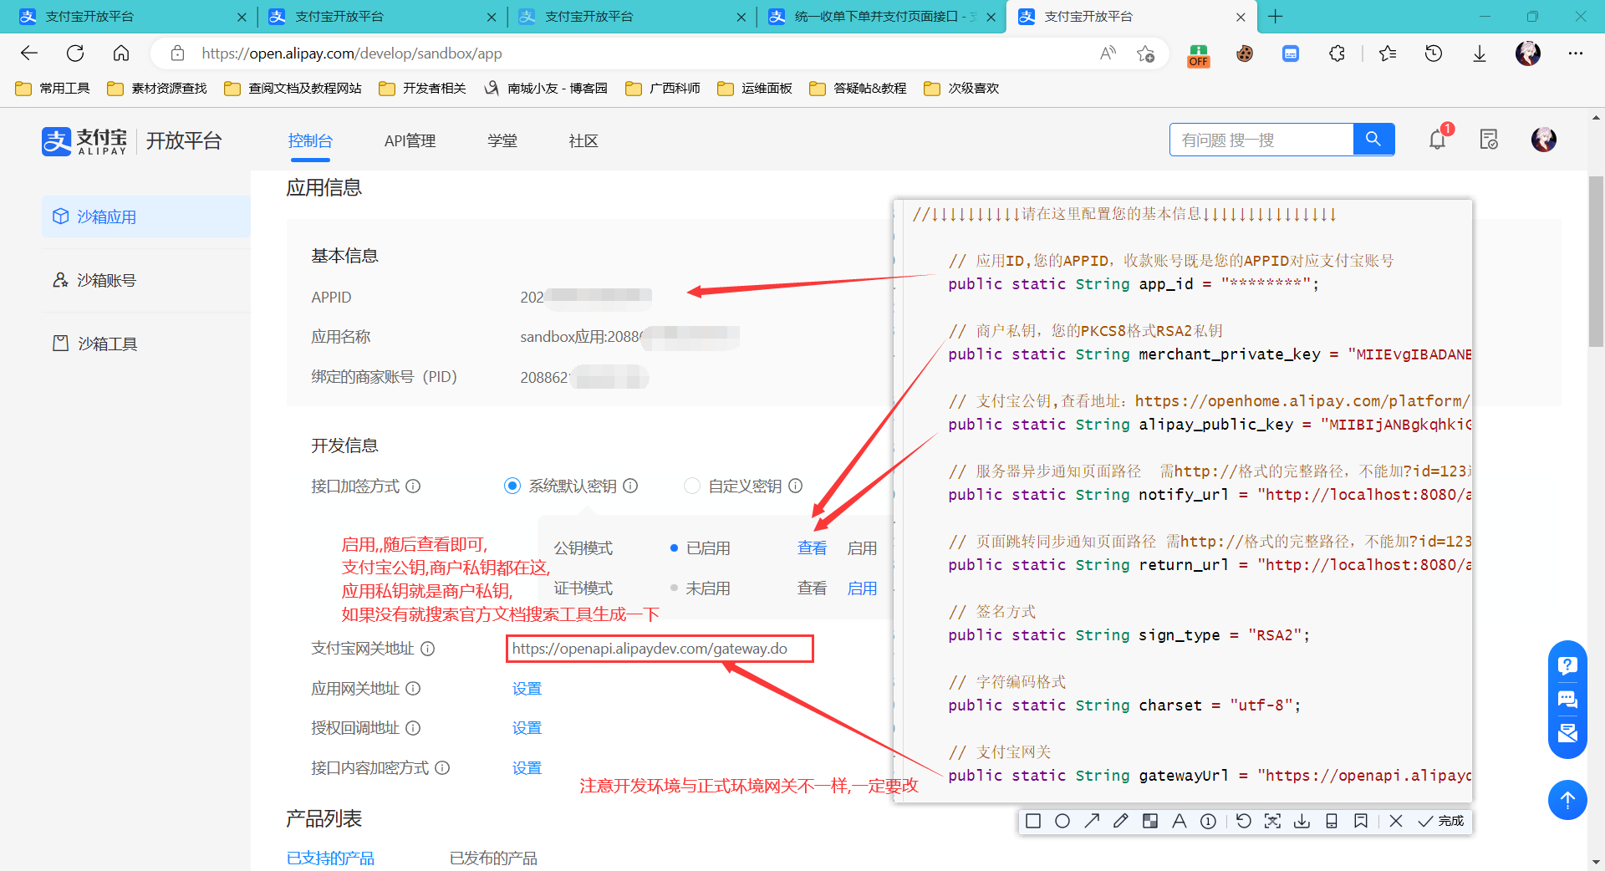1605x871 pixels.
Task: Open the notification bell with red badge
Action: click(x=1438, y=140)
